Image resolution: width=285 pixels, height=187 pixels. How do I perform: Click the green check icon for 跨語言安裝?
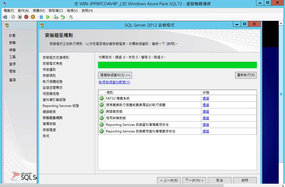[x=102, y=111]
